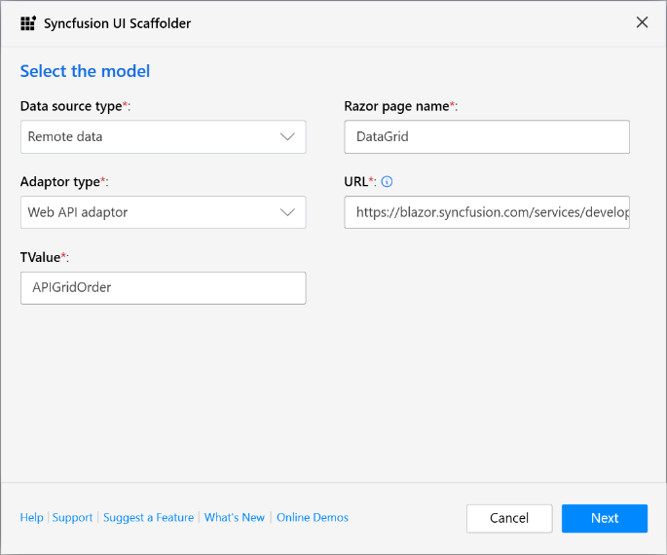The height and width of the screenshot is (555, 667).
Task: Click the Razor page name input field
Action: point(487,137)
